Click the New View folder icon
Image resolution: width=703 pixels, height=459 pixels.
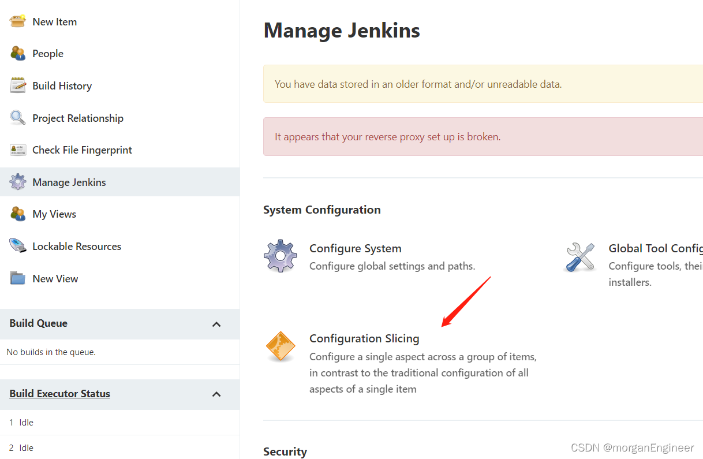tap(18, 278)
